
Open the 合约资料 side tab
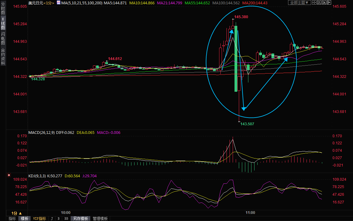point(3,56)
